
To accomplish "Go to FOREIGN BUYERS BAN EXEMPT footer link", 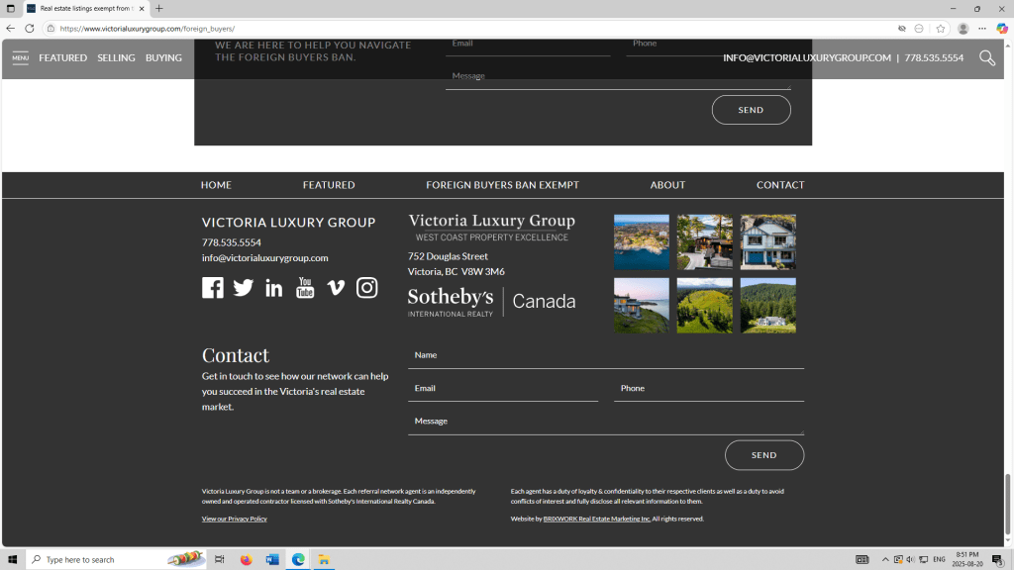I will tap(502, 185).
